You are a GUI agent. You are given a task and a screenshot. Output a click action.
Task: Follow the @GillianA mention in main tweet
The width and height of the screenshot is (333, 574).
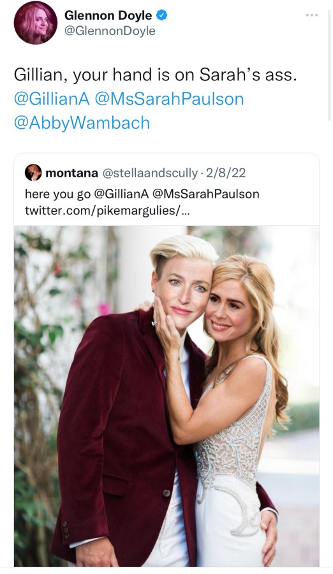tap(52, 99)
